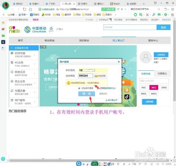The width and height of the screenshot is (176, 166).
Task: Click the mute speaker icon in status bar
Action: (158, 164)
